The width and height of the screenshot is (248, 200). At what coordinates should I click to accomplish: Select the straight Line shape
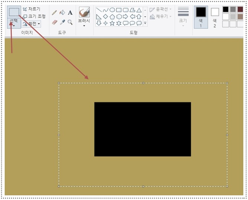[99, 10]
